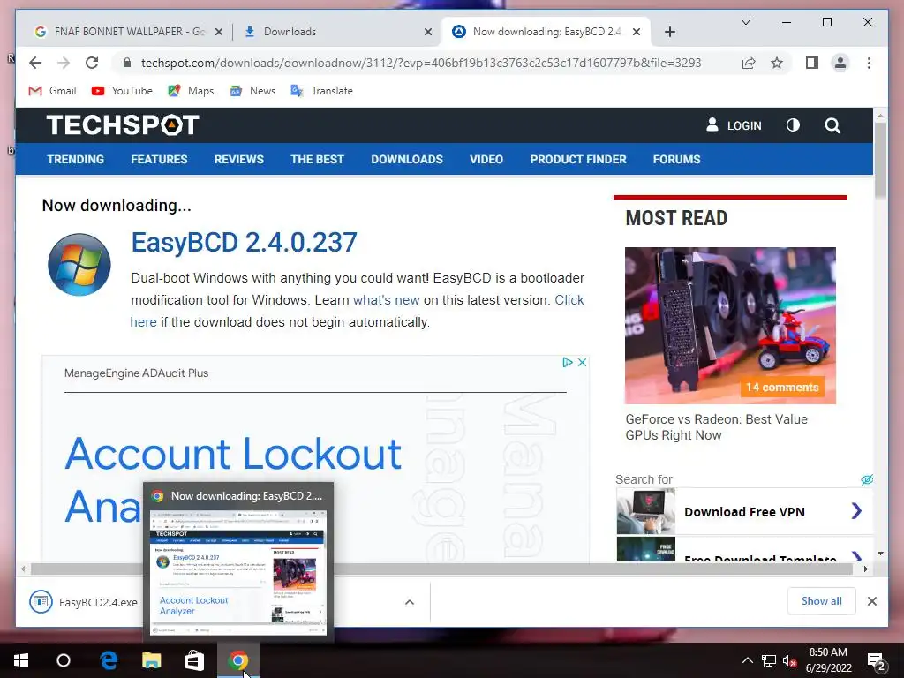904x678 pixels.
Task: Close the Downloads tab
Action: pyautogui.click(x=428, y=32)
